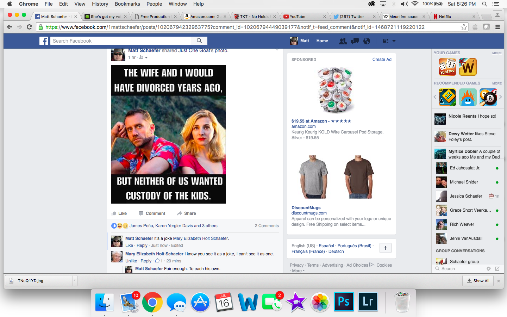Open Home link in Facebook header
This screenshot has height=317, width=507.
pos(322,41)
